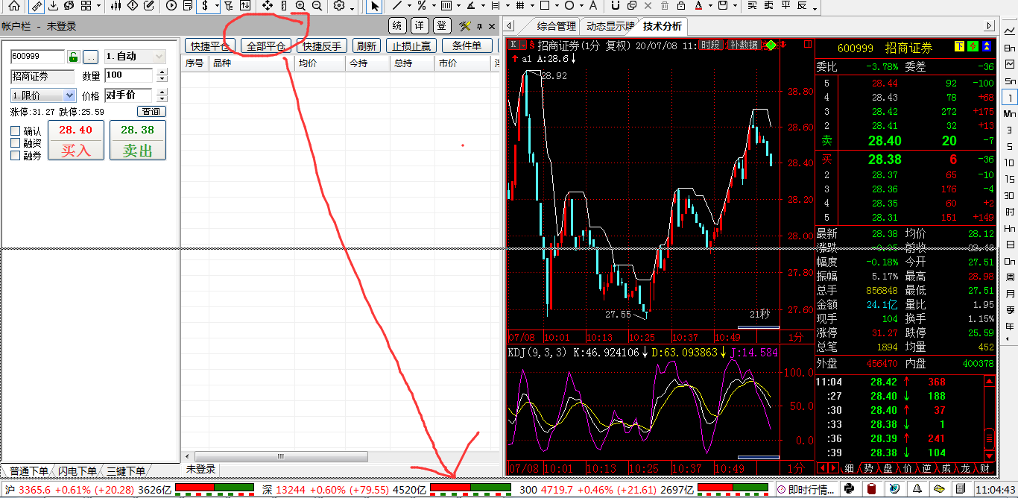Select the percentage line tool
Image resolution: width=1018 pixels, height=498 pixels.
click(x=422, y=6)
